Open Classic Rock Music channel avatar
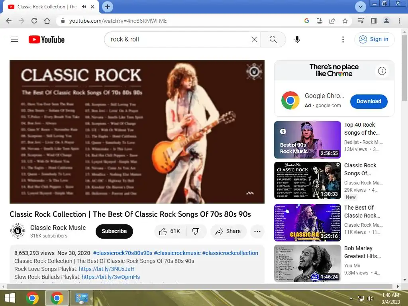The height and width of the screenshot is (306, 408). point(18,231)
